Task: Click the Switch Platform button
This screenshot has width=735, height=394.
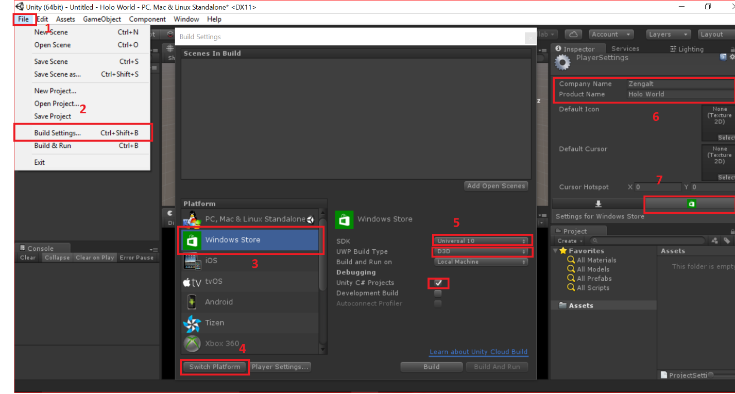Action: point(215,367)
